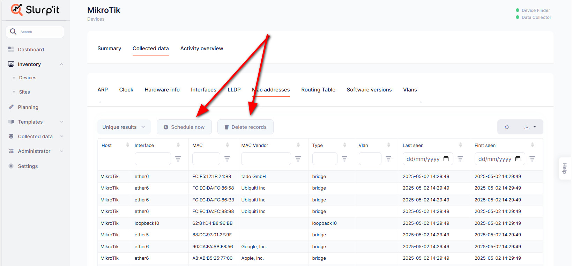Switch to the Summary tab
This screenshot has height=266, width=572.
click(109, 49)
